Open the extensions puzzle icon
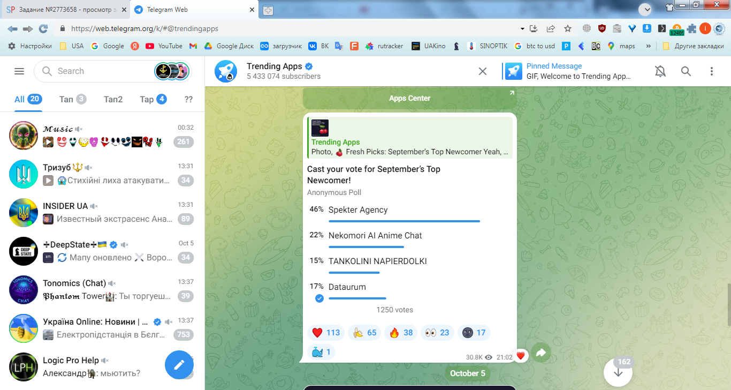This screenshot has width=731, height=390. [691, 28]
